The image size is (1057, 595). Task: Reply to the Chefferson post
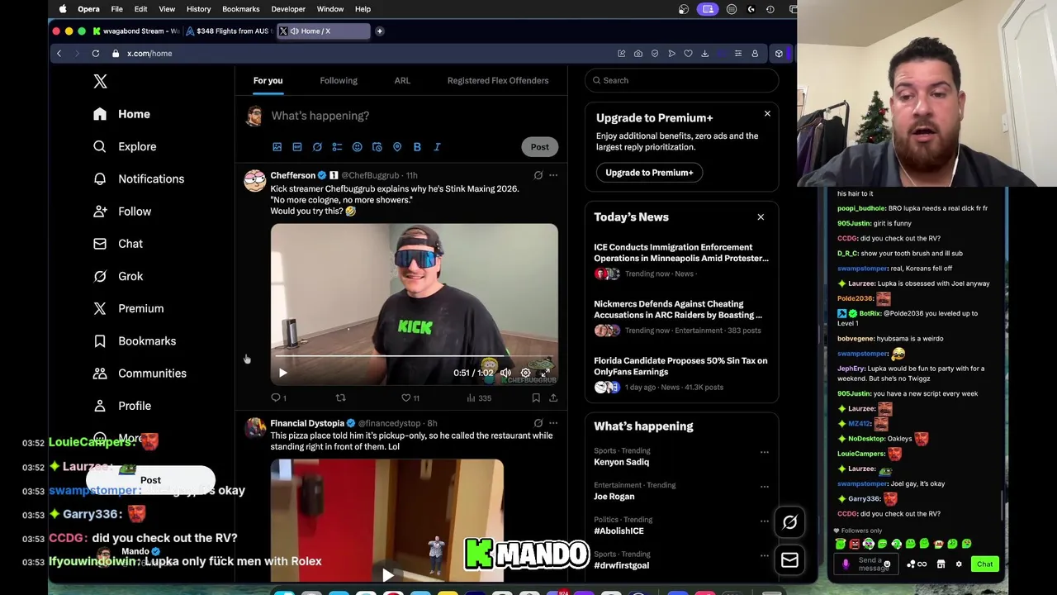[x=276, y=397]
